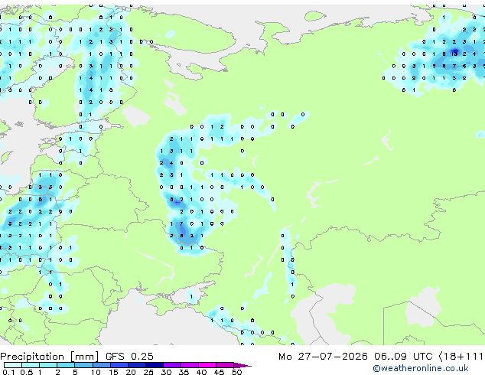
Task: Click the legend label '0.5'
Action: pos(27,372)
